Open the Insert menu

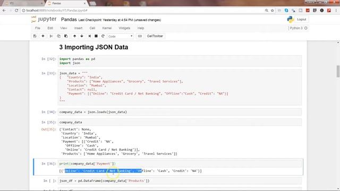pos(78,28)
